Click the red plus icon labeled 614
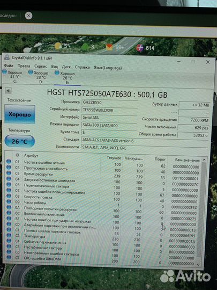Screen dimensions: 217x290 (x=140, y=48)
